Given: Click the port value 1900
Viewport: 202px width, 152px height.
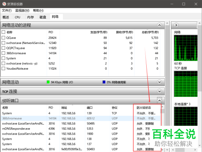Looking at the screenshot, I should coord(90,134).
